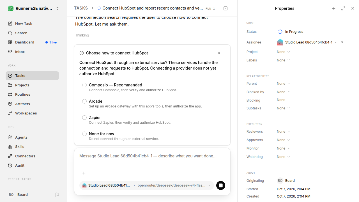This screenshot has width=359, height=202.
Task: Click the black stop run button
Action: pyautogui.click(x=221, y=185)
